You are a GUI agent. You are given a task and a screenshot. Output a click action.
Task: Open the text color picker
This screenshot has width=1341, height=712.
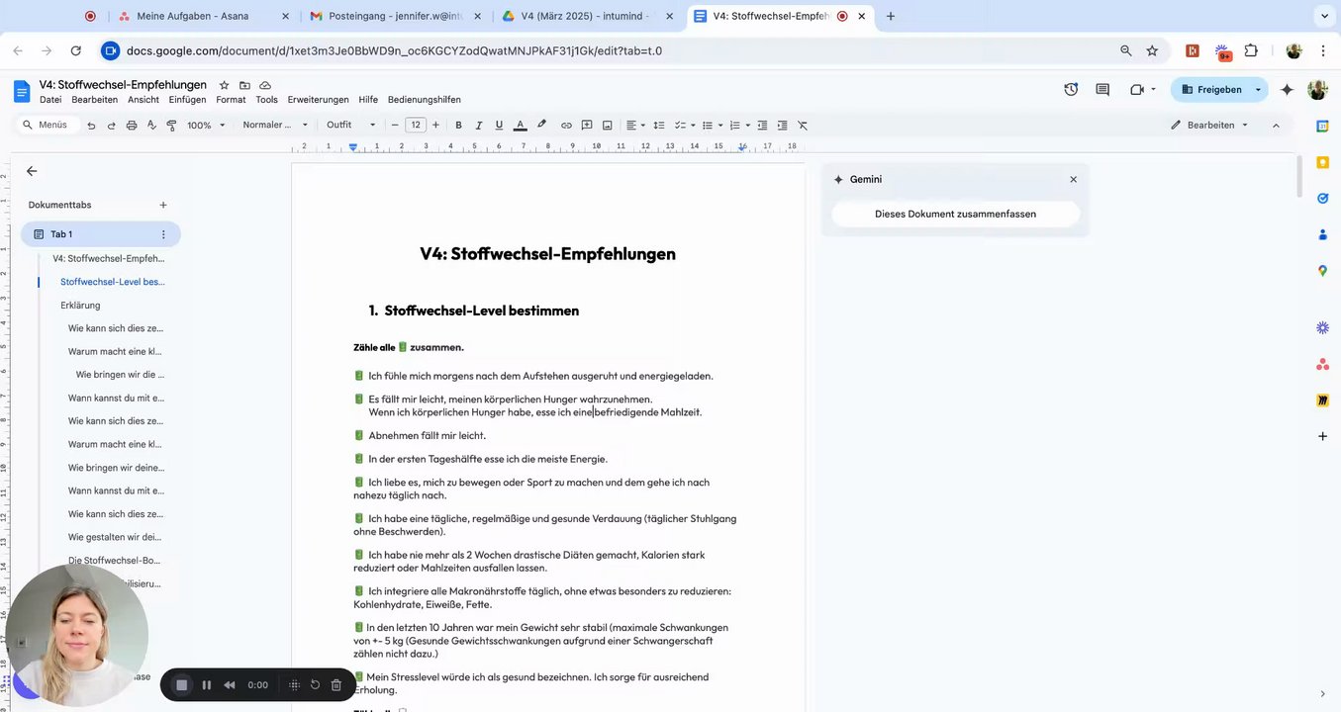click(521, 126)
